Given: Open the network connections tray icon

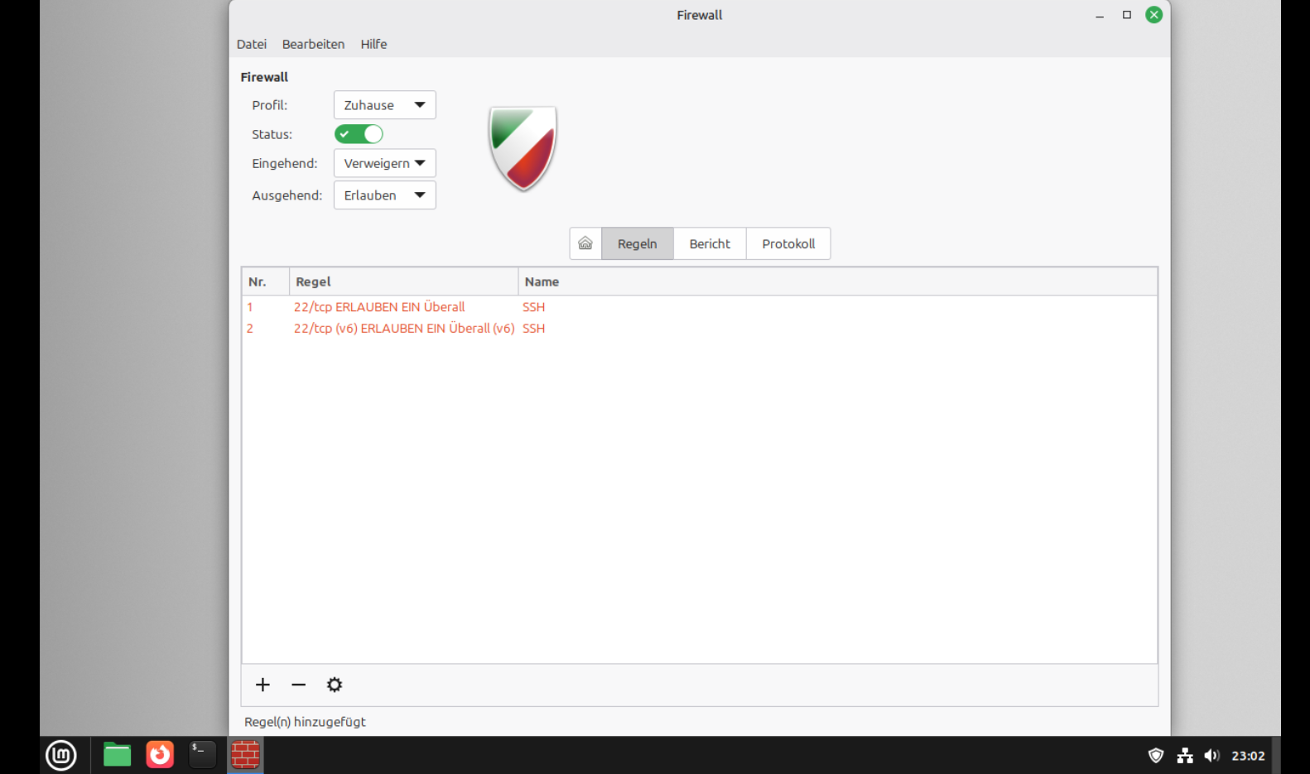Looking at the screenshot, I should pyautogui.click(x=1185, y=755).
